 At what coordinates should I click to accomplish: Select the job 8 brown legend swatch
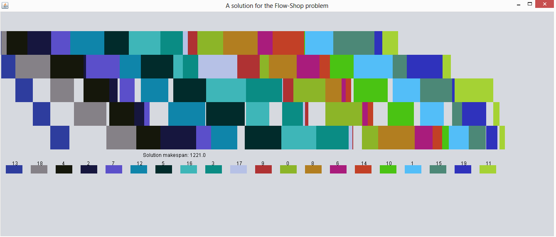(x=313, y=169)
